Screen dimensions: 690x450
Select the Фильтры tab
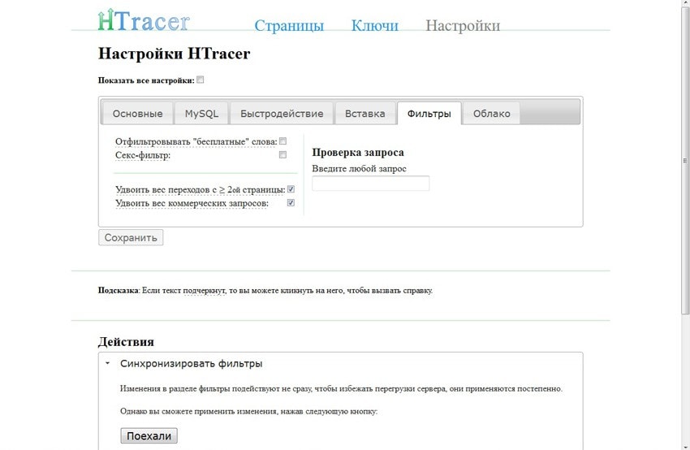click(x=429, y=114)
